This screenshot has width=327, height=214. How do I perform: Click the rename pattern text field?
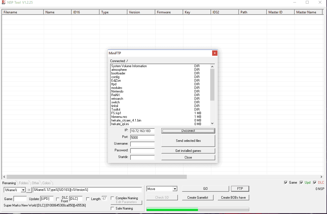point(87,190)
